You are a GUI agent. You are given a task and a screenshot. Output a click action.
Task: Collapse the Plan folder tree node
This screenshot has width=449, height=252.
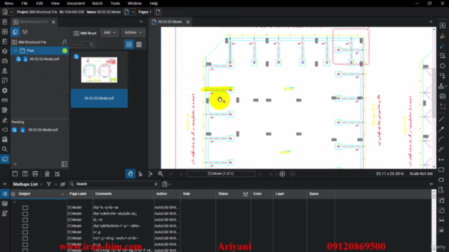[x=15, y=50]
